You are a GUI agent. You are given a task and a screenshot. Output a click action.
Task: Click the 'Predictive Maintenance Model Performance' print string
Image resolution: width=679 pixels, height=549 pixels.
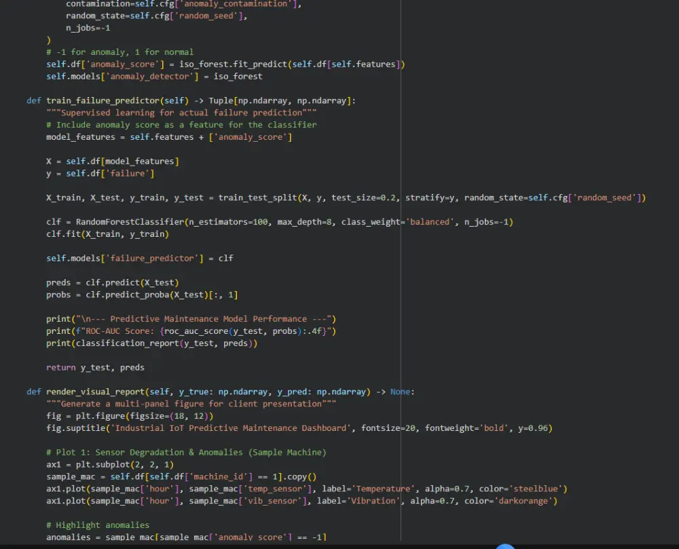pyautogui.click(x=204, y=319)
